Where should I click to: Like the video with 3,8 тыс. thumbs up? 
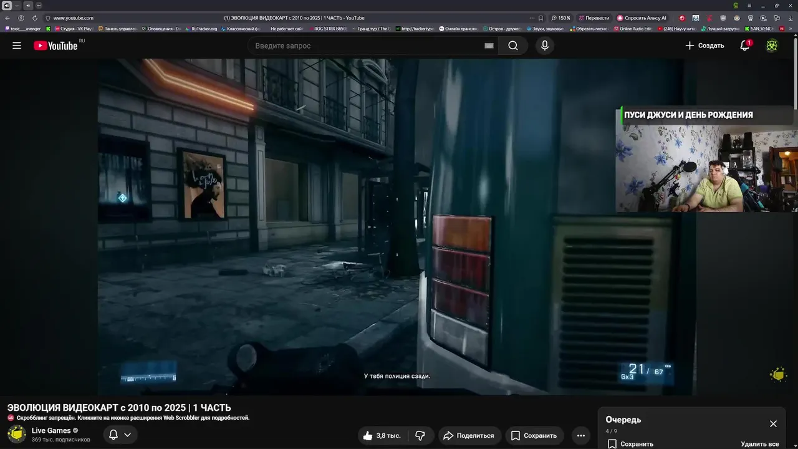(383, 436)
